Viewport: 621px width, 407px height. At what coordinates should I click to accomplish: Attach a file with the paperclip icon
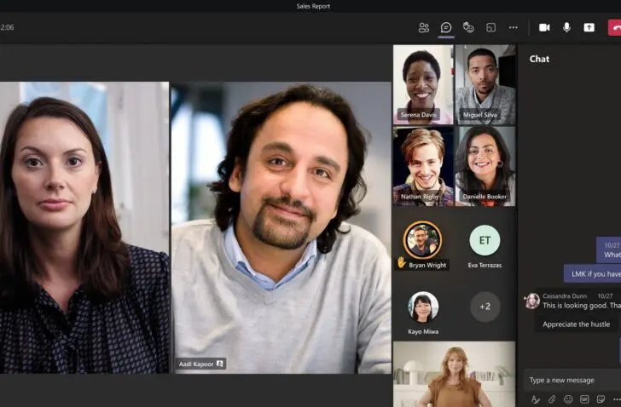552,399
